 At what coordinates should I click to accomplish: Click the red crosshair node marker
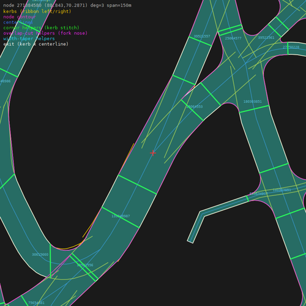(153, 153)
